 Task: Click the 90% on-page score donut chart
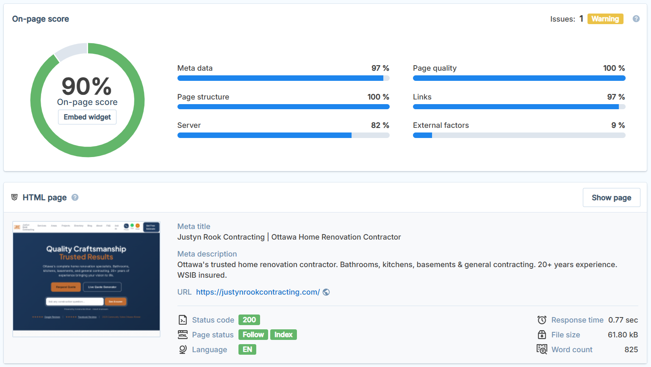pyautogui.click(x=87, y=99)
